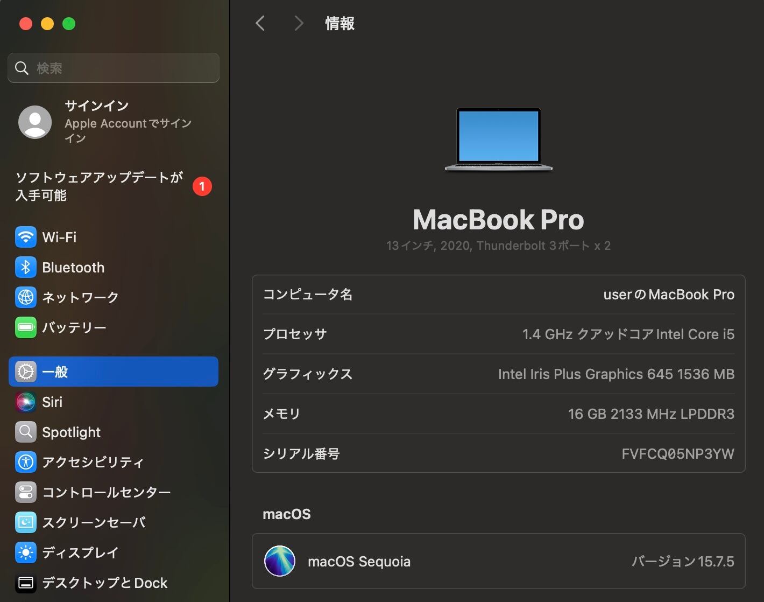Click the 情報 page title
The height and width of the screenshot is (602, 764).
point(340,23)
